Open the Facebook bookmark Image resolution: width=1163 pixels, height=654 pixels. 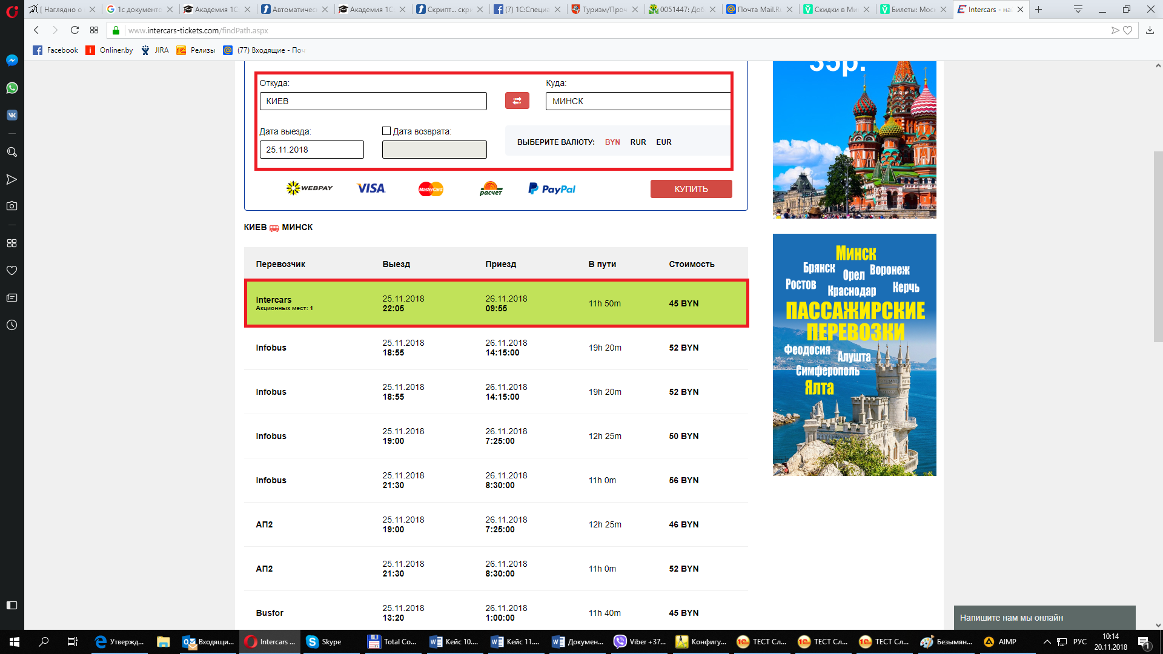(x=55, y=50)
